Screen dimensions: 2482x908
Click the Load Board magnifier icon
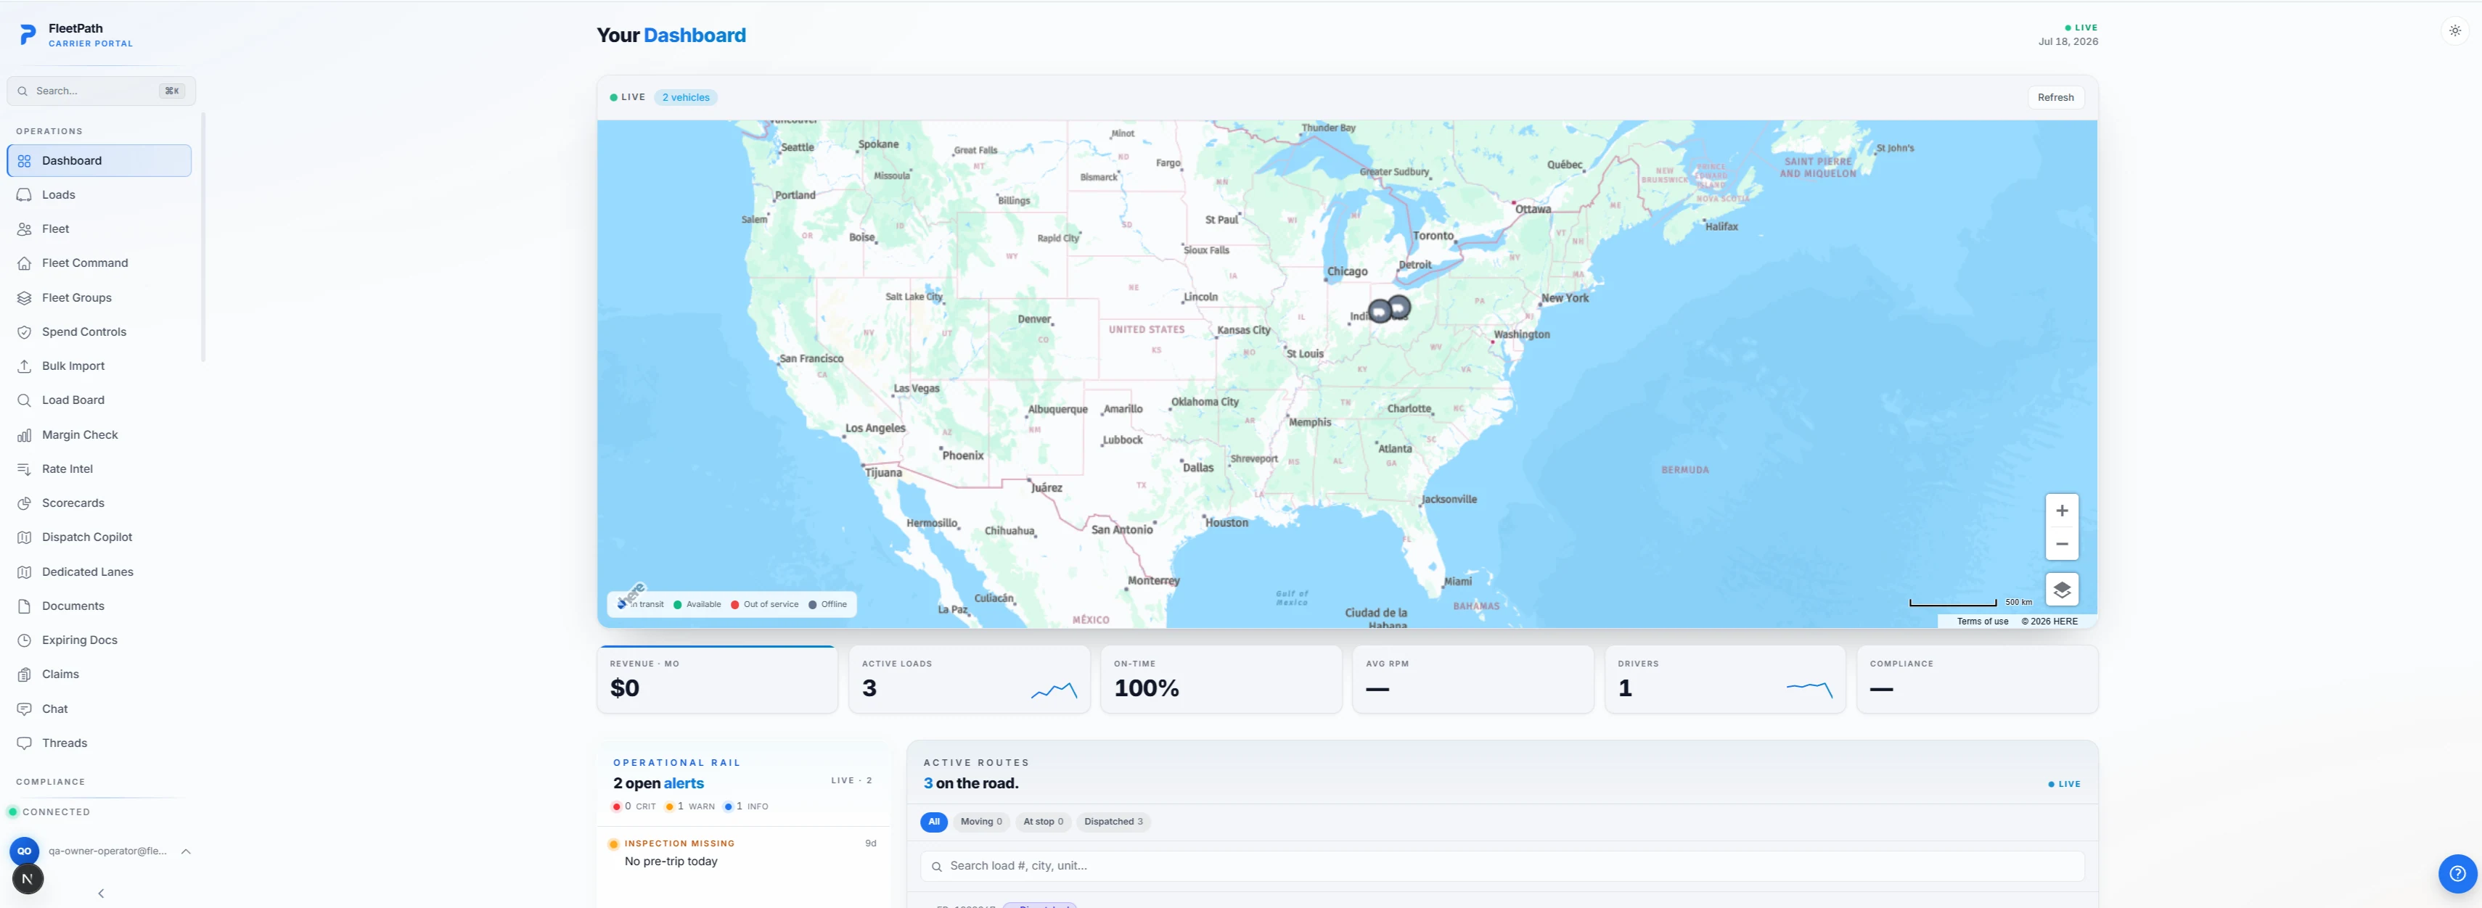[24, 400]
